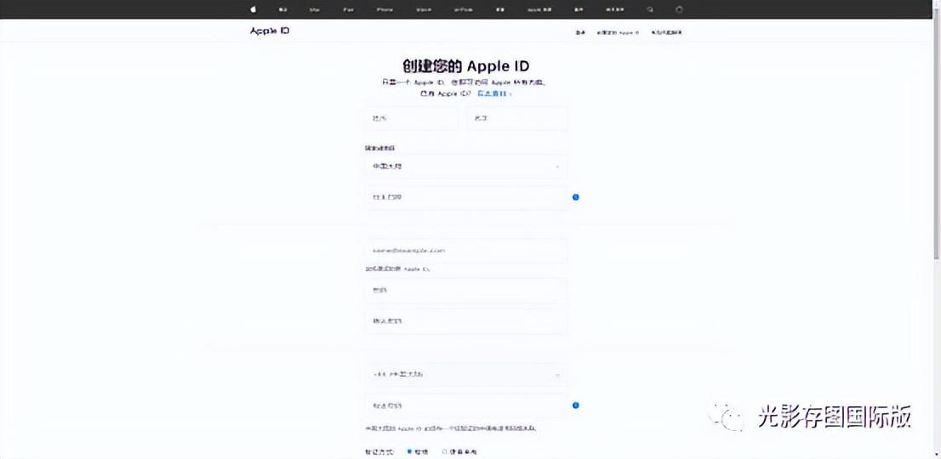Viewport: 941px width, 459px height.
Task: Click the sign-in link in the Apple ID sub-header
Action: pyautogui.click(x=579, y=32)
